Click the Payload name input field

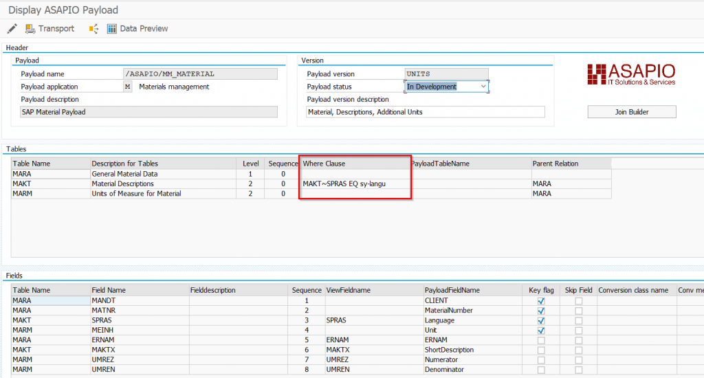tap(199, 74)
